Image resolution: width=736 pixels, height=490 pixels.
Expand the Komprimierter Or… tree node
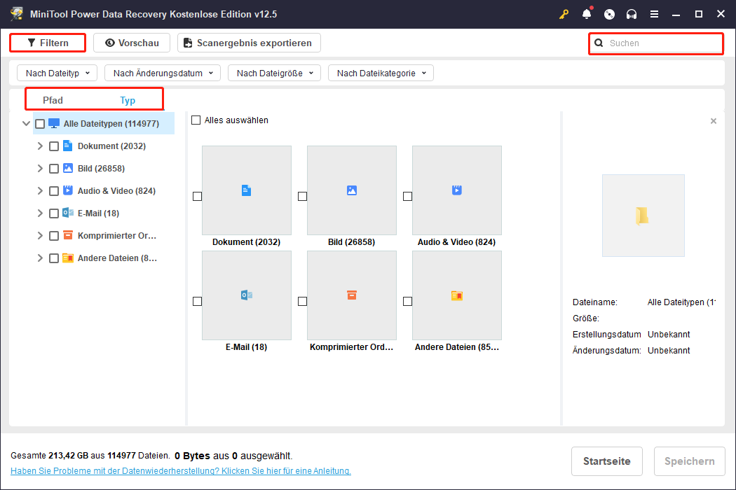tap(40, 235)
